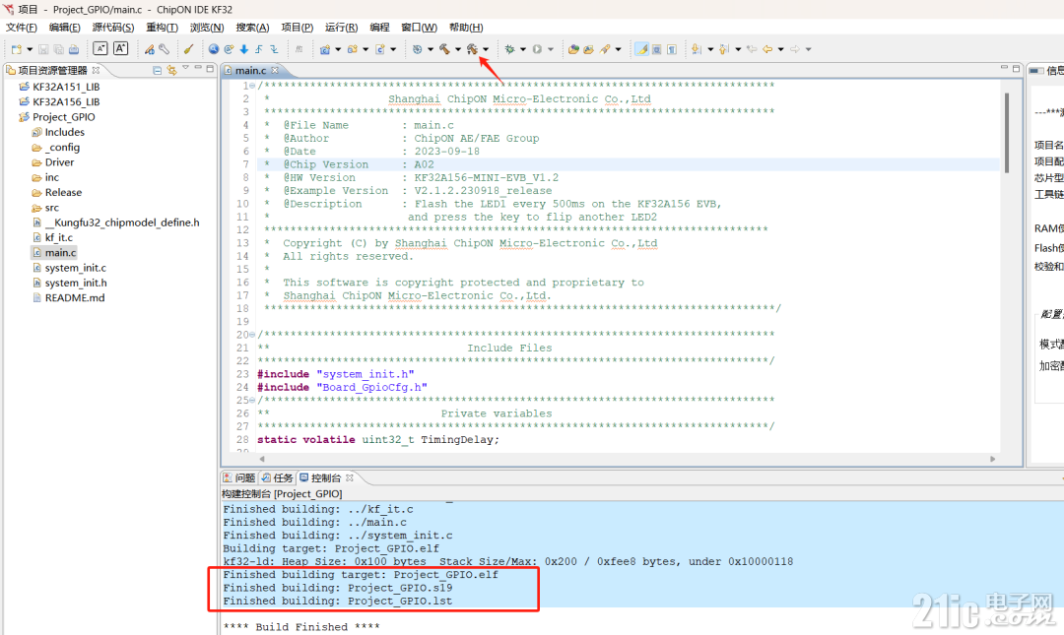Click the blue globe search icon

tap(214, 49)
